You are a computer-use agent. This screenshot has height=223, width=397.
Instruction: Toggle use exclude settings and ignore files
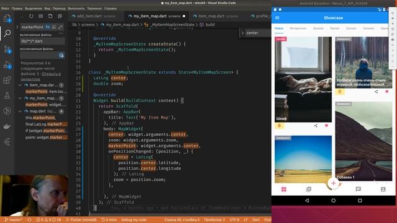61,55
